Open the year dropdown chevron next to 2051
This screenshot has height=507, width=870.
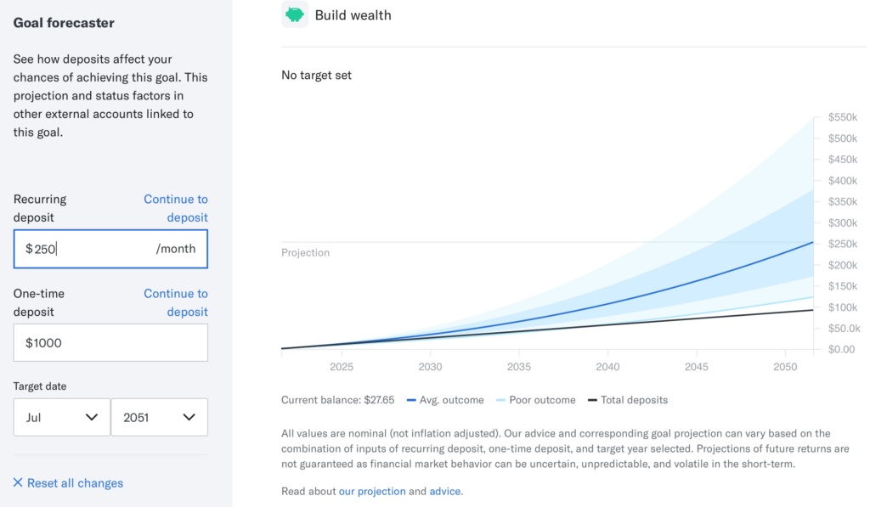(x=189, y=417)
